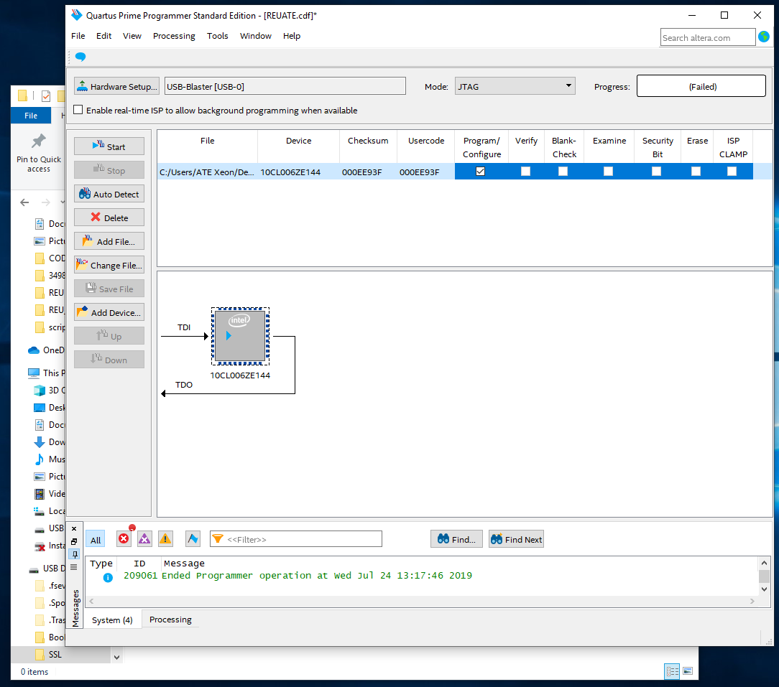Open the Mode JTAG dropdown

(515, 86)
